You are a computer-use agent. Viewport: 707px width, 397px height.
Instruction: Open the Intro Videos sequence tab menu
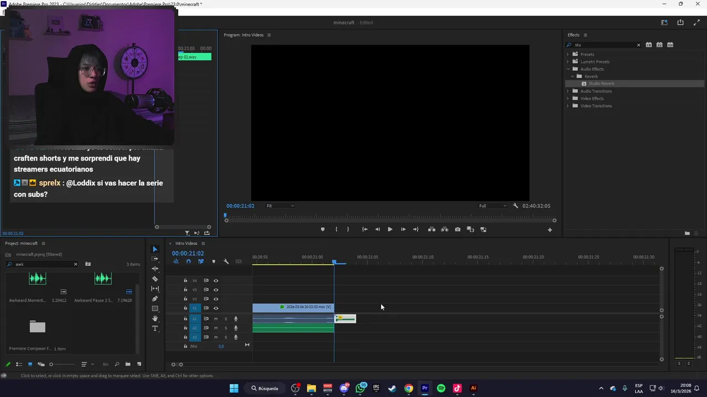coord(203,243)
